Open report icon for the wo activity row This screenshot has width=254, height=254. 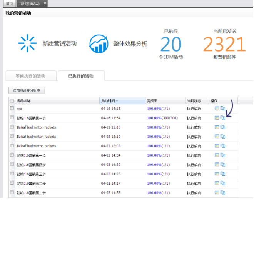217,109
